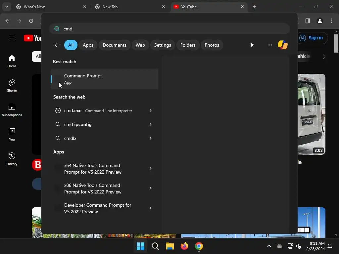
Task: Open Chrome three-dot menu
Action: [332, 21]
